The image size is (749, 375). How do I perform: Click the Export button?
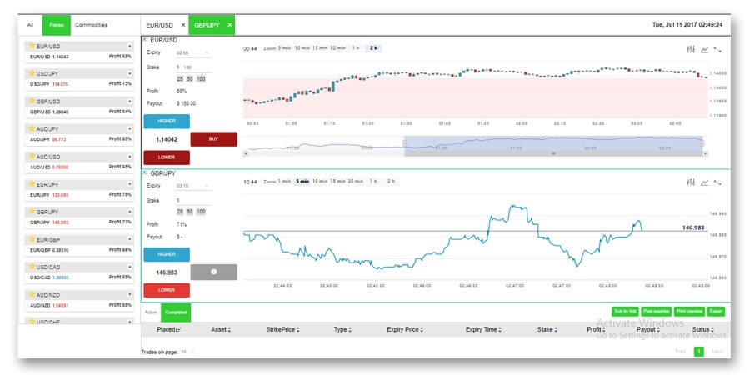716,312
